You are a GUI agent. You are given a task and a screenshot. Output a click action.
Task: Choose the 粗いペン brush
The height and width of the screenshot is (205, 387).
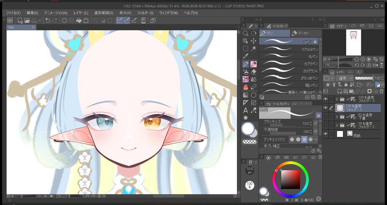[289, 84]
